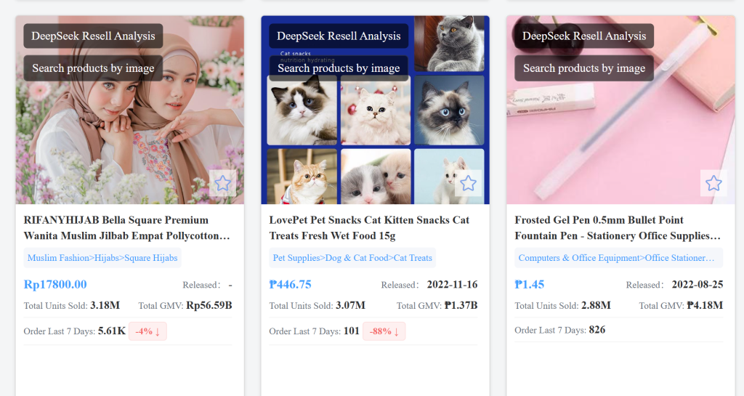The height and width of the screenshot is (396, 744).
Task: Select Computers & Office Equipment category tag
Action: tap(619, 258)
